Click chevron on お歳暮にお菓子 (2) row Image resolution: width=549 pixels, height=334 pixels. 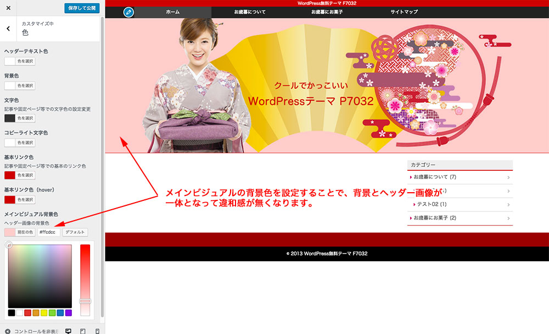(x=508, y=218)
